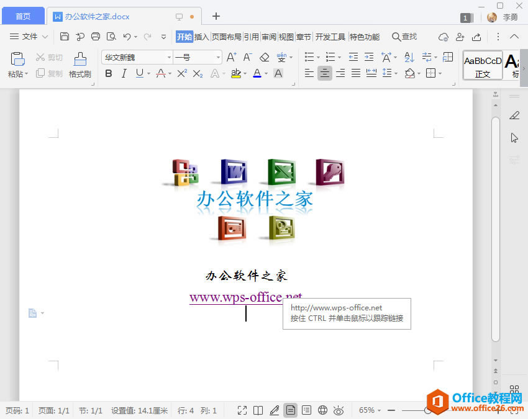
Task: Increase indent icon
Action: pos(369,57)
